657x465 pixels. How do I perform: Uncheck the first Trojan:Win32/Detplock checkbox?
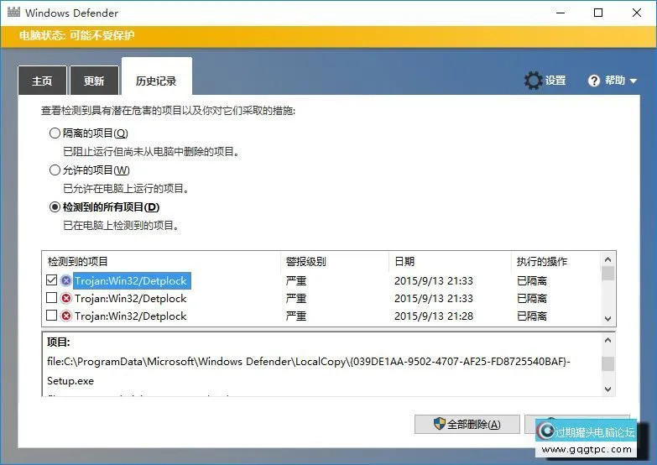[51, 280]
